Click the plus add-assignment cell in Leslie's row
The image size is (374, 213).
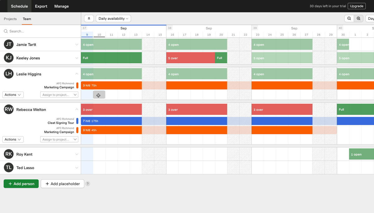coord(99,95)
